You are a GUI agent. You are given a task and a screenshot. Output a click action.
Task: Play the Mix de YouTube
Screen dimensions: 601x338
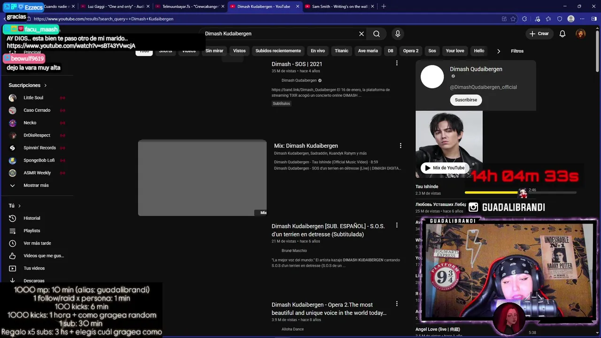coord(444,168)
